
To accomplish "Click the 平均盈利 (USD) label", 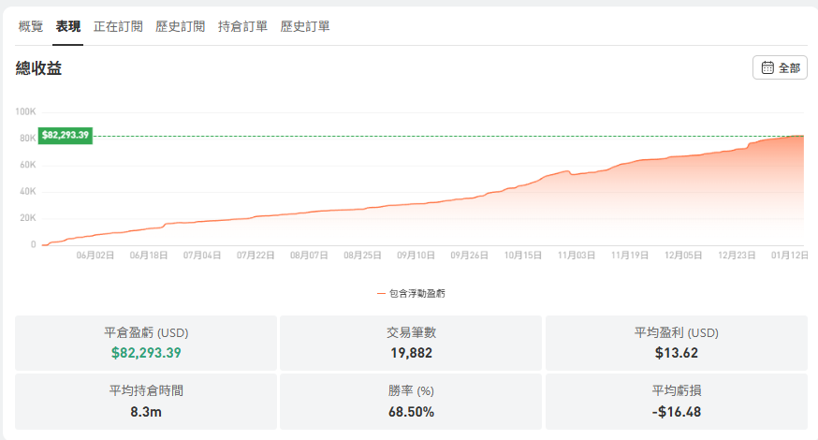I will (676, 332).
